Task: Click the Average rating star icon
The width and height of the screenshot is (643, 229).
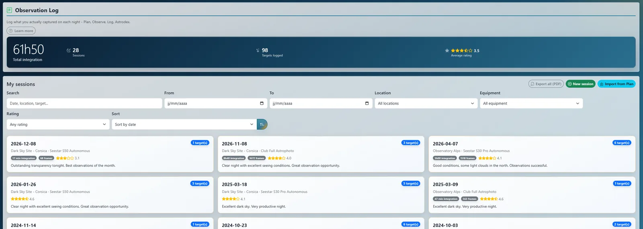Action: click(447, 51)
